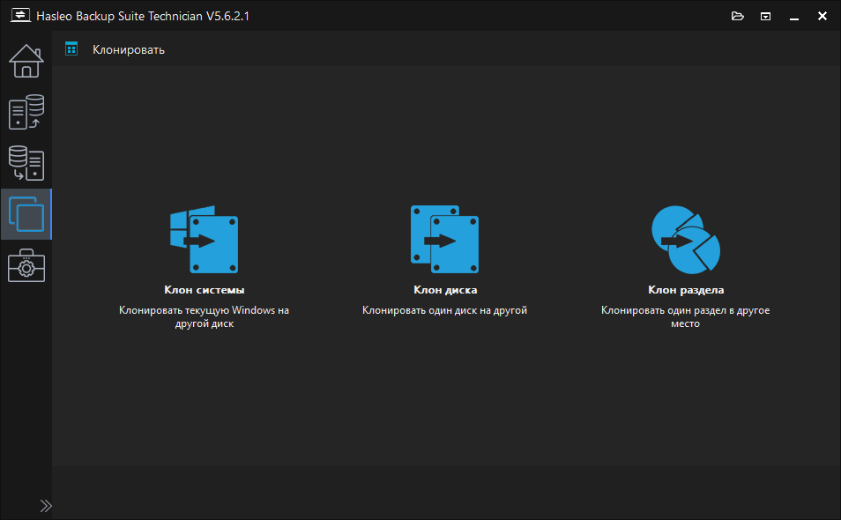Minimize the Hasleo Backup Suite window
841x520 pixels.
[794, 16]
